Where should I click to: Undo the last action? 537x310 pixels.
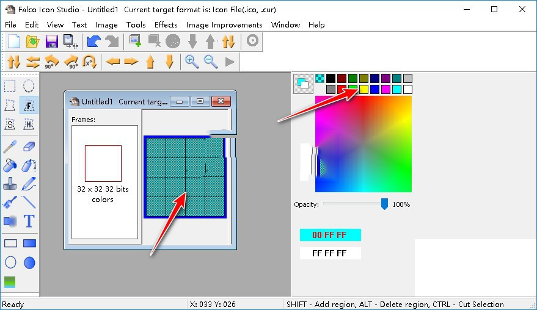(x=93, y=41)
